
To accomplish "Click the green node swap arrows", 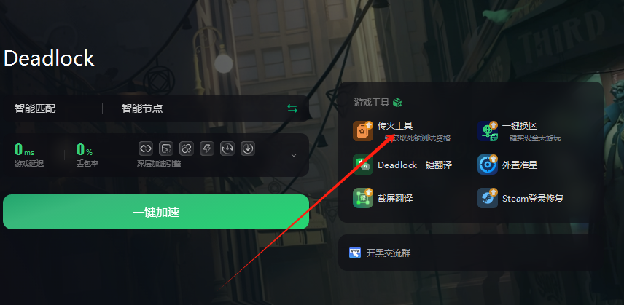I will 292,108.
